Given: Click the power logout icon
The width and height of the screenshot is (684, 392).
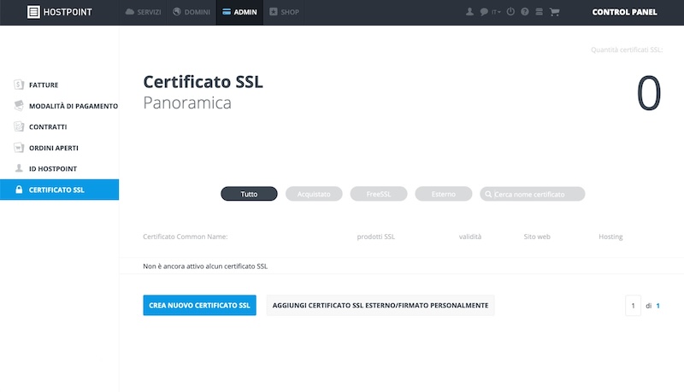Looking at the screenshot, I should 510,12.
